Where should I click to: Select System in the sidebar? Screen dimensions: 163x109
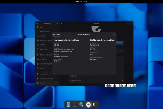[47, 83]
